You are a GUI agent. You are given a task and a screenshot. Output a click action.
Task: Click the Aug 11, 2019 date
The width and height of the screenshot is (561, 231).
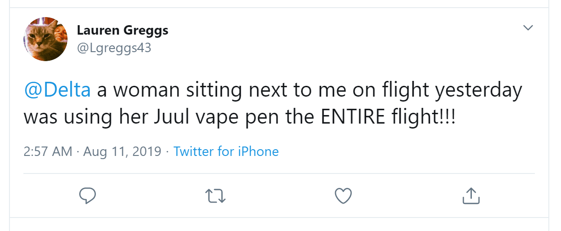tap(122, 151)
